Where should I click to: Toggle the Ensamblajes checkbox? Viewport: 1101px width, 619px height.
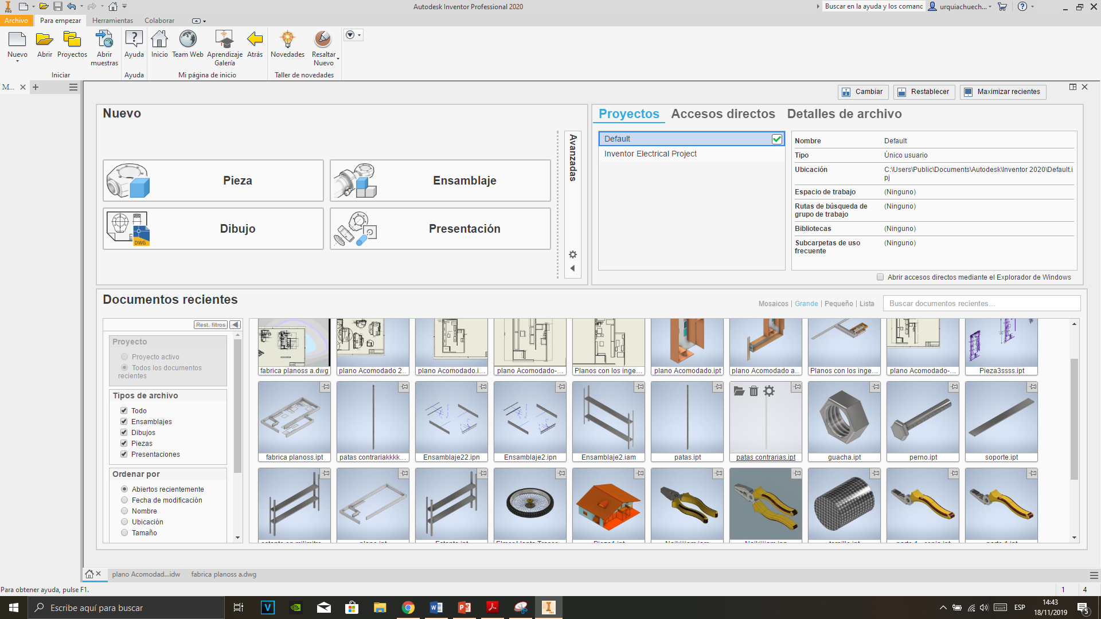(124, 421)
